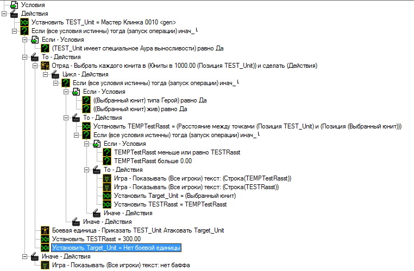This screenshot has height=271, width=414.
Task: Click the condition icon for типа Герой row
Action: point(86,100)
